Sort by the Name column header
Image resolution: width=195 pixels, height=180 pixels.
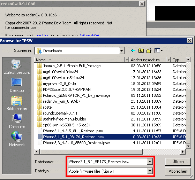click(80, 60)
